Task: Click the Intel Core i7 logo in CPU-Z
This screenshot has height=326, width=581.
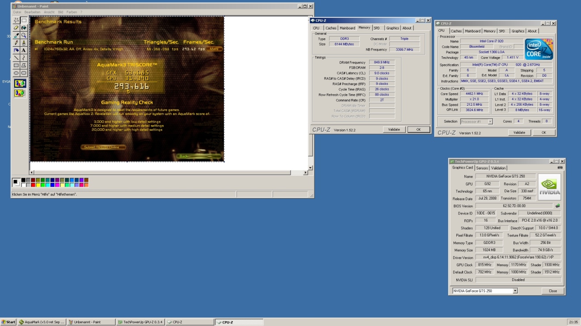Action: pos(539,49)
